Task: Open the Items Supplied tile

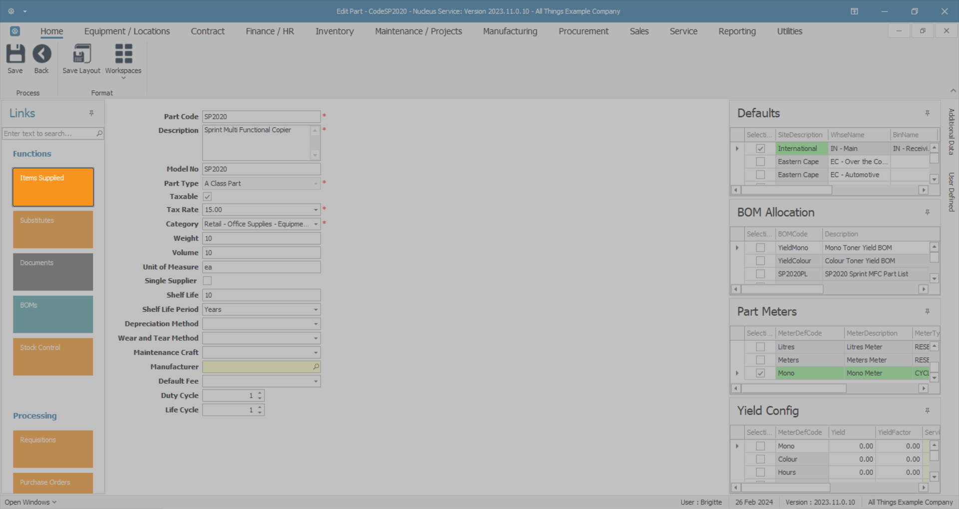Action: [53, 187]
